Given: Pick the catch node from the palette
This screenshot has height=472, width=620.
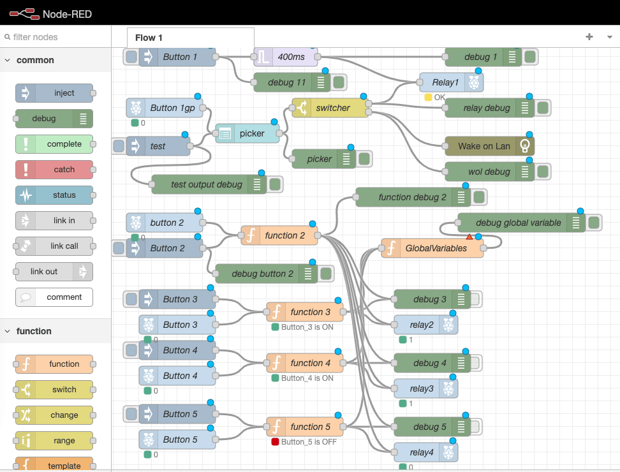Looking at the screenshot, I should [54, 170].
